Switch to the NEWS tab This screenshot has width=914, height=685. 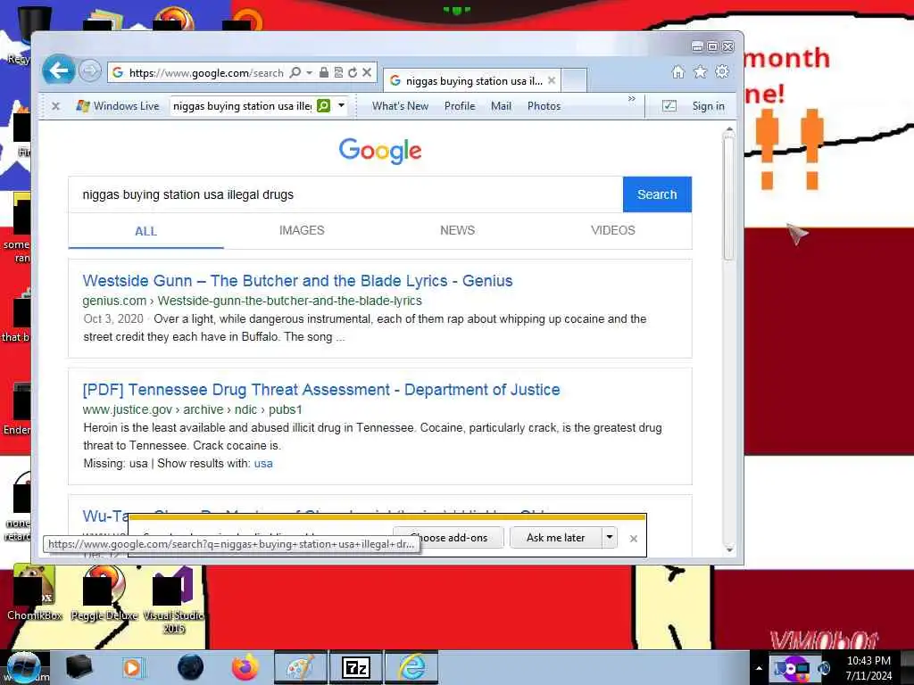tap(458, 231)
